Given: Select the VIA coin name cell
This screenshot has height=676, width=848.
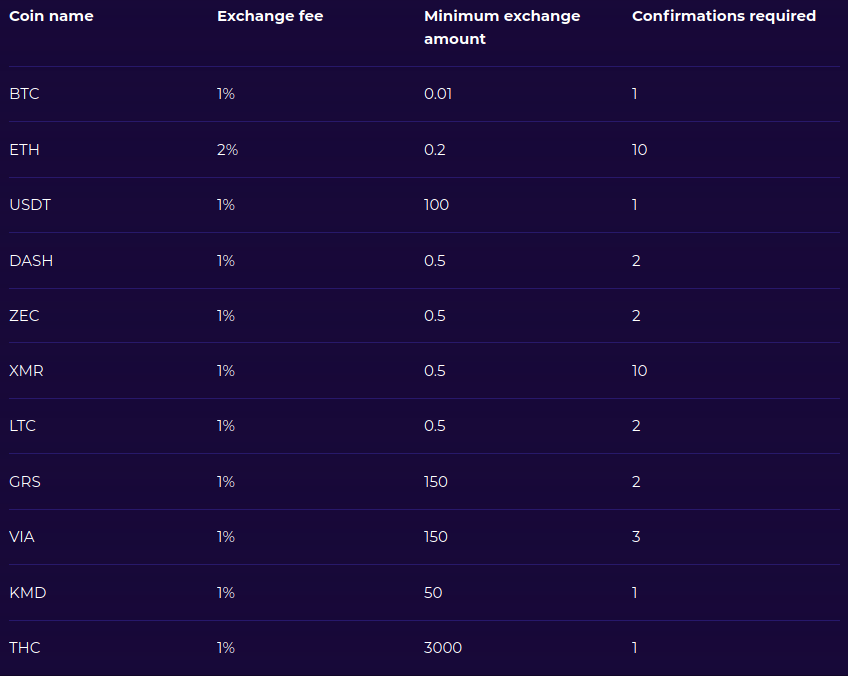Looking at the screenshot, I should pyautogui.click(x=22, y=537).
